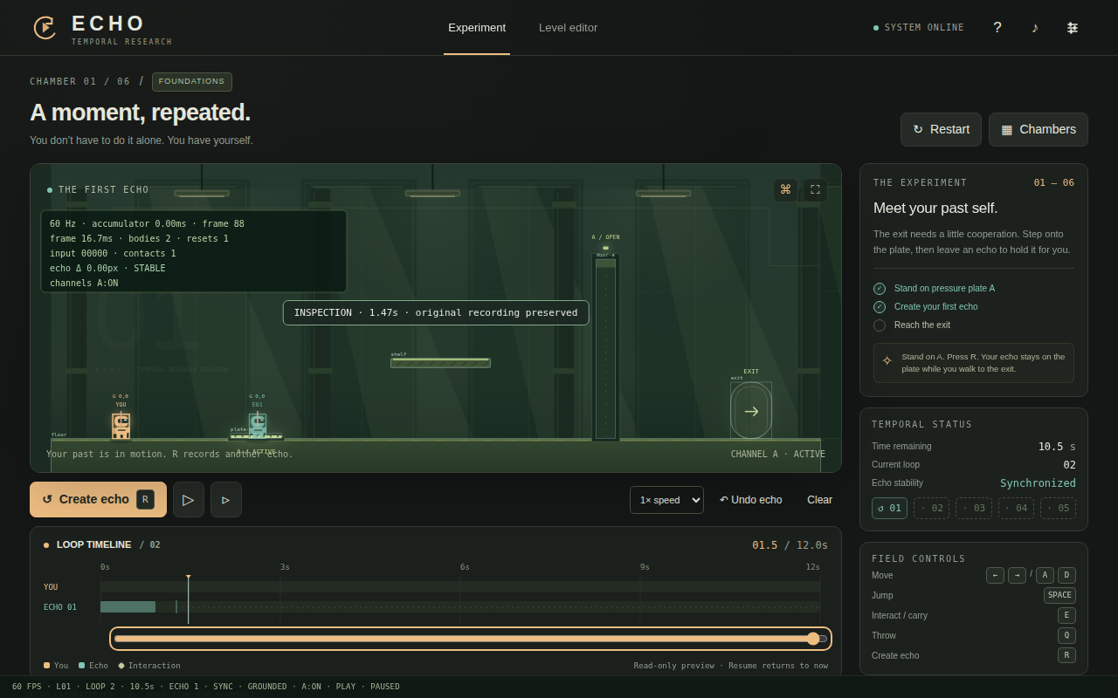This screenshot has height=698, width=1118.
Task: Click the Restart button
Action: click(x=941, y=129)
